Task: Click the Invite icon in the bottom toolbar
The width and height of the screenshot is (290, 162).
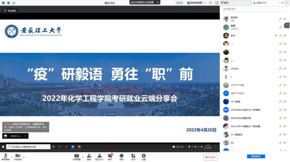Action: tap(89, 157)
